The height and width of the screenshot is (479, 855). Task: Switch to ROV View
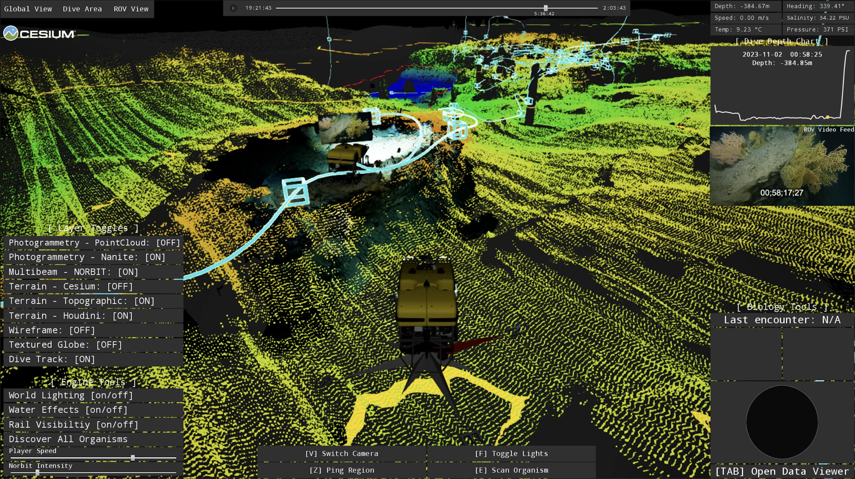[x=131, y=9]
